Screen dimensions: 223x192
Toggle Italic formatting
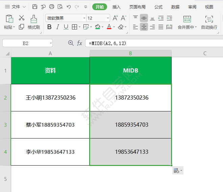point(57,27)
